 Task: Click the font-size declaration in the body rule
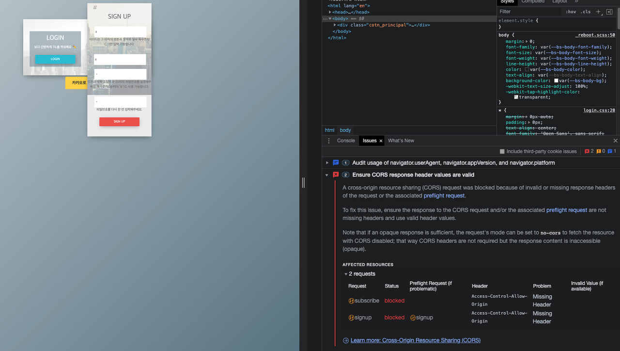coord(553,52)
